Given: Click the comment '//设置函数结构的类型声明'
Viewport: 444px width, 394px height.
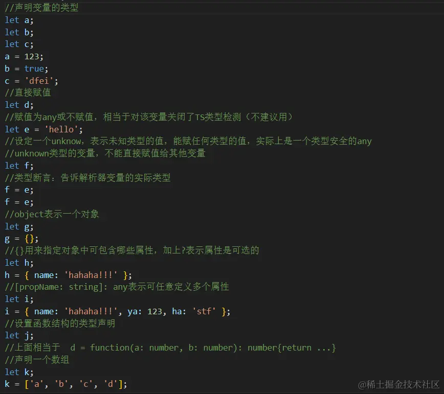Looking at the screenshot, I should coord(60,323).
